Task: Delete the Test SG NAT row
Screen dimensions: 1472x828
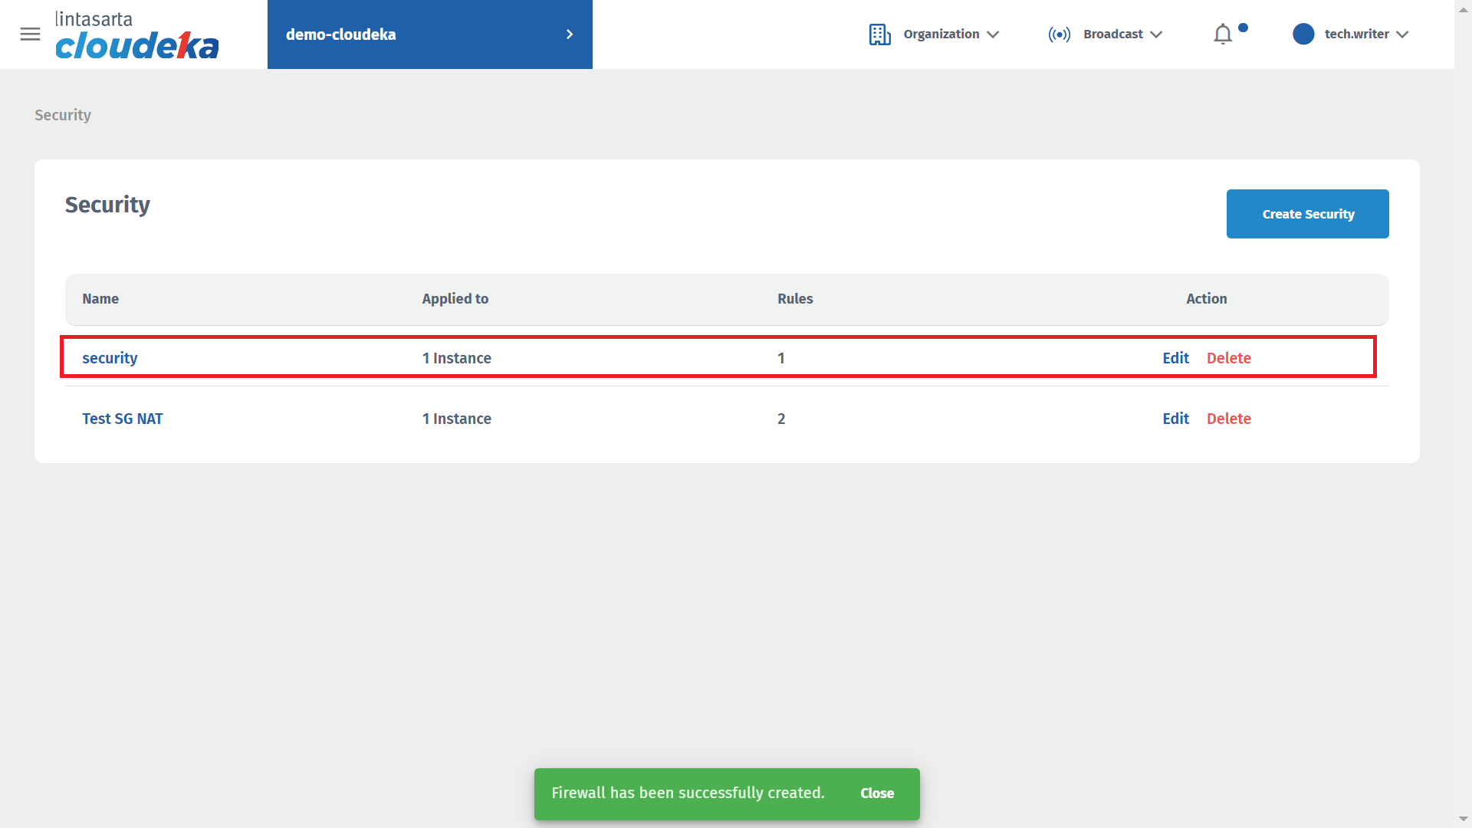Action: (x=1228, y=419)
